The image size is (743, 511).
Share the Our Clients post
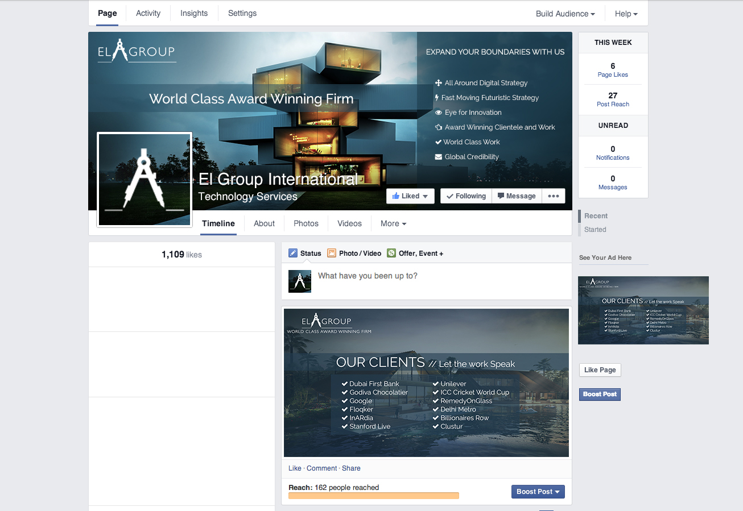pyautogui.click(x=351, y=468)
